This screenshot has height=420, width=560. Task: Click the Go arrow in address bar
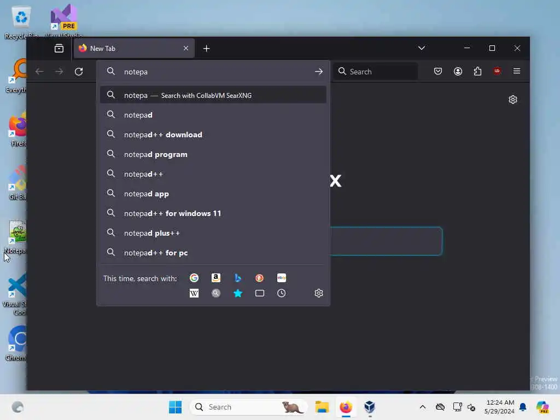pyautogui.click(x=319, y=72)
